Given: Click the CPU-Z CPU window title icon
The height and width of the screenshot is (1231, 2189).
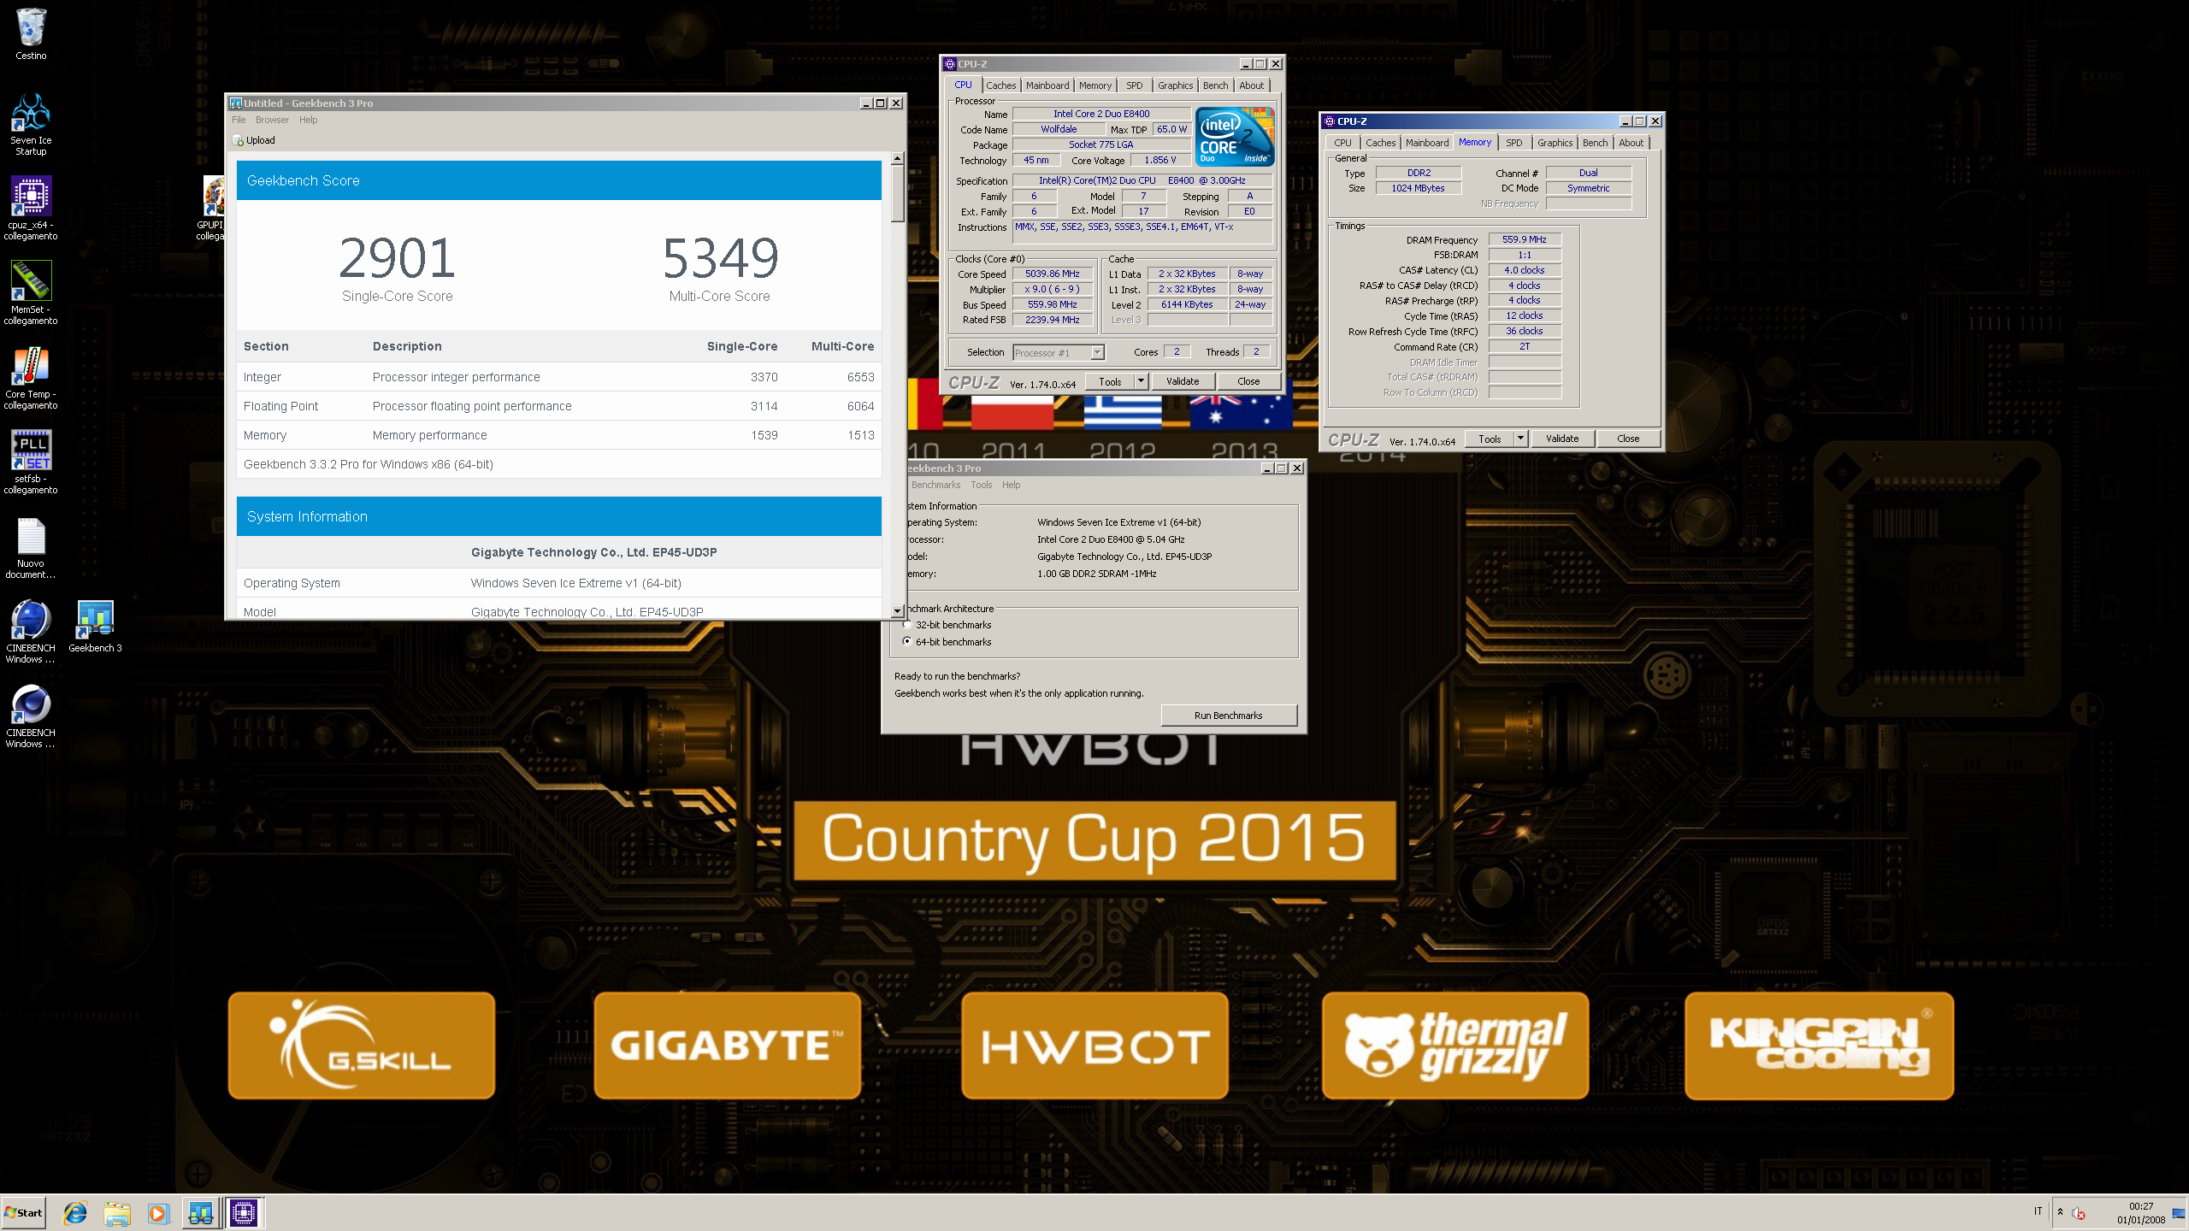Looking at the screenshot, I should tap(950, 64).
